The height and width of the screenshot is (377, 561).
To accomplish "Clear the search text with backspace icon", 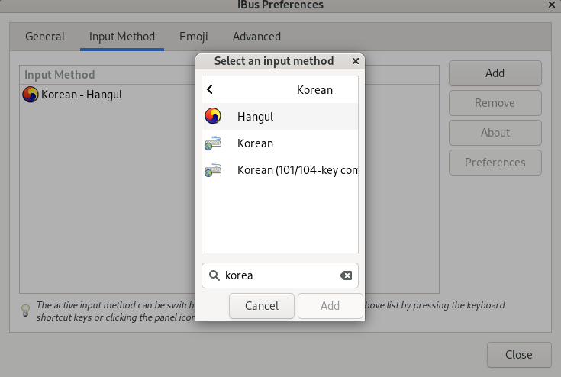I will coord(346,275).
